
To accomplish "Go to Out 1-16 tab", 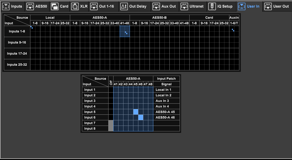I will click(x=104, y=6).
